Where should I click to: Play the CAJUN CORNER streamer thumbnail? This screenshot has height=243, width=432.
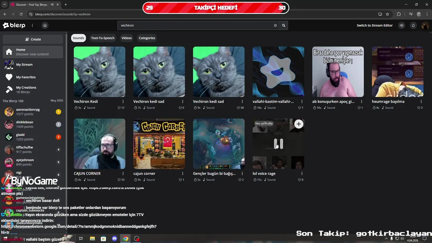pos(100,143)
